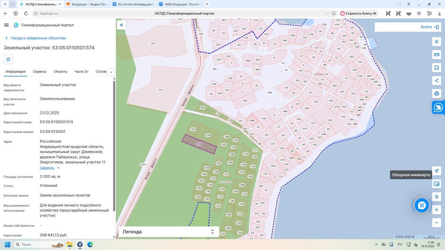Expand the Легенда panel
Viewport: 445px width, 250px height.
point(168,231)
